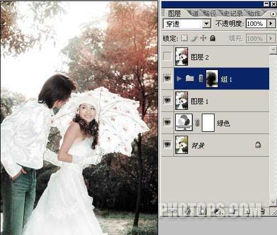The width and height of the screenshot is (277, 235).
Task: Hide the 绿色 adjustment layer
Action: (168, 122)
